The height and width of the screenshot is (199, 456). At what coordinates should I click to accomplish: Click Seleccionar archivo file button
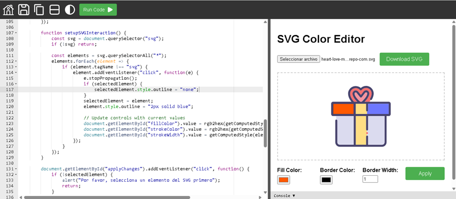click(x=298, y=59)
